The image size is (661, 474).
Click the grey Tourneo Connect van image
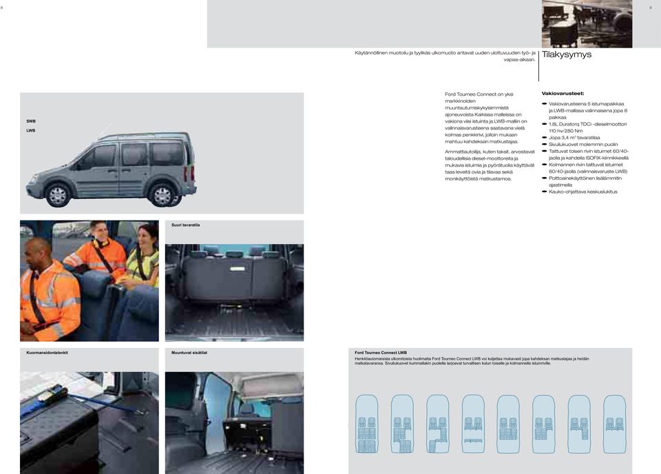click(x=112, y=169)
